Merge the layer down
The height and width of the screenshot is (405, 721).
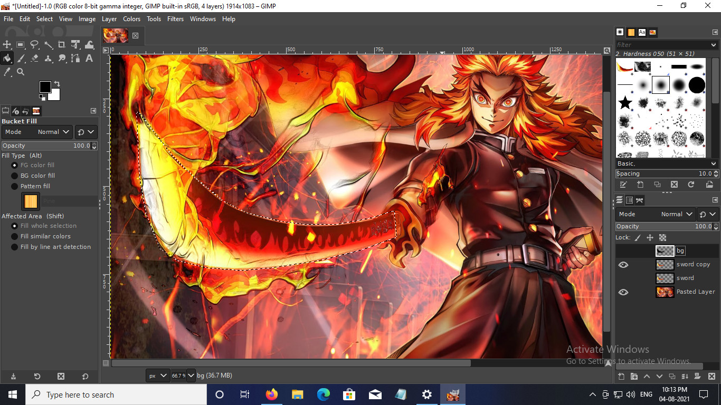pyautogui.click(x=685, y=376)
